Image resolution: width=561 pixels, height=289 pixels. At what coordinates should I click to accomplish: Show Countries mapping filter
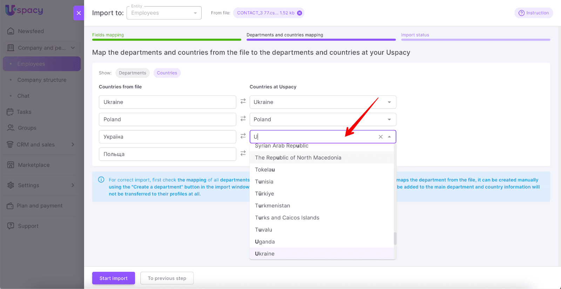tap(167, 73)
